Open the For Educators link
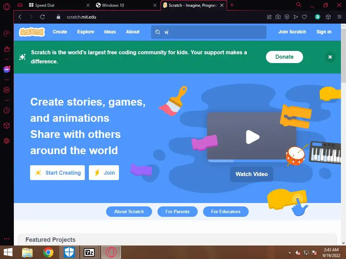 [226, 212]
